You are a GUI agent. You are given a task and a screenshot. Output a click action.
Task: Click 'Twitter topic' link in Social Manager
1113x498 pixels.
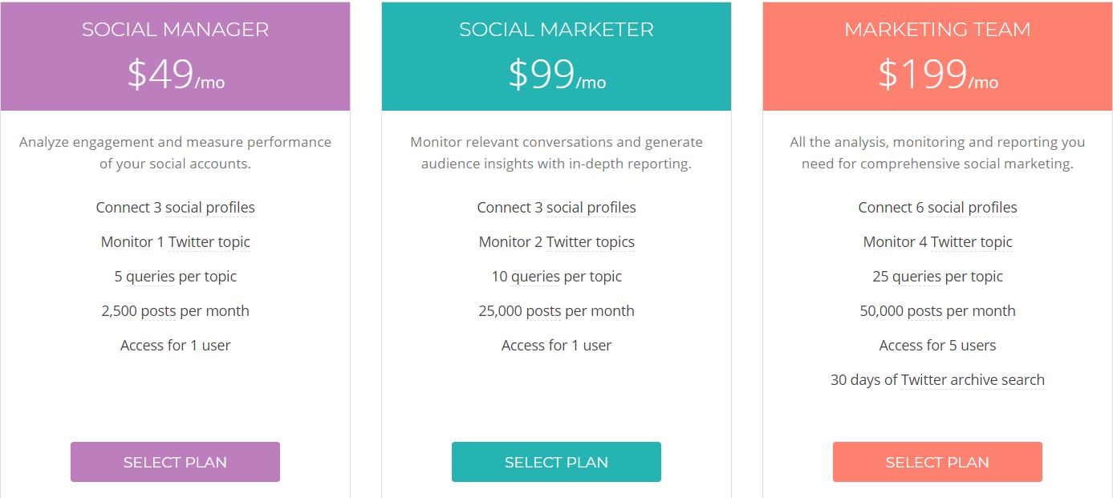pyautogui.click(x=209, y=242)
